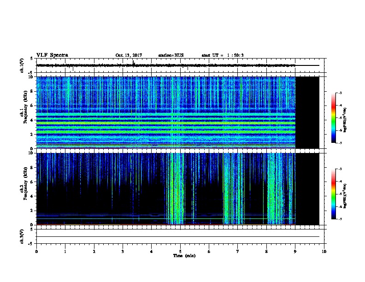Click the ch.1 spectrogram "8" kHz tick label

click(x=32, y=91)
